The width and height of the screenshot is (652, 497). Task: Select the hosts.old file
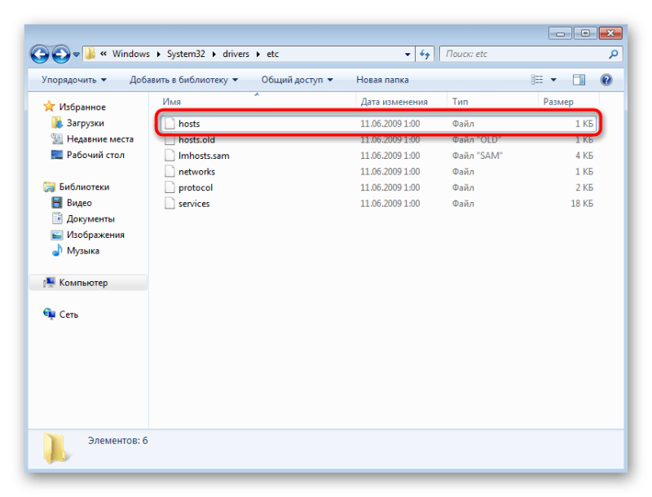pos(378,139)
